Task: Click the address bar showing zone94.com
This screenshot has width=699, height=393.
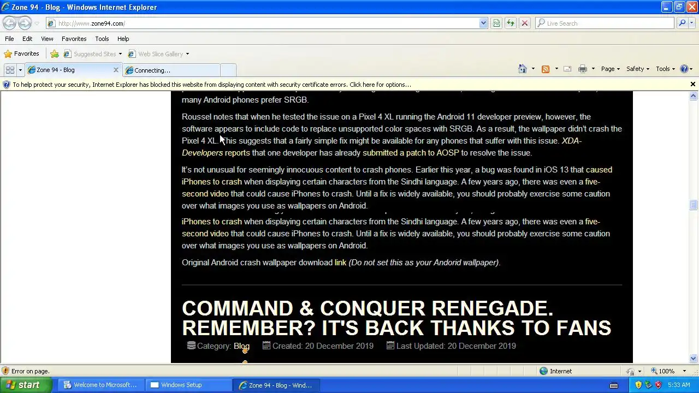Action: tap(262, 23)
